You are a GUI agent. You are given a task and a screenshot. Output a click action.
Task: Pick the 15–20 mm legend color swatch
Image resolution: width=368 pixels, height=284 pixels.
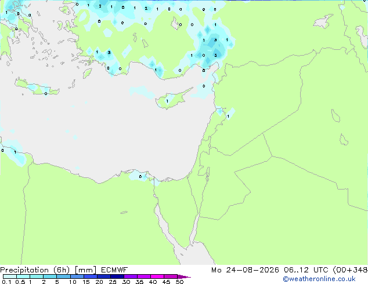pyautogui.click(x=90, y=276)
